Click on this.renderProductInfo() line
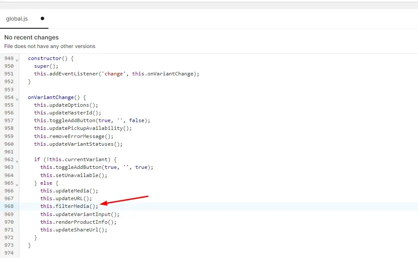Image resolution: width=418 pixels, height=258 pixels. click(78, 222)
